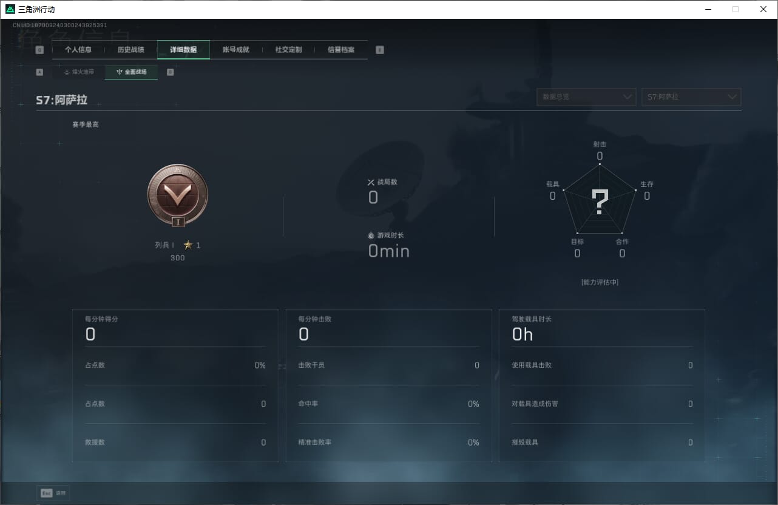
Task: Click the Esc 返回 back button
Action: pos(53,493)
